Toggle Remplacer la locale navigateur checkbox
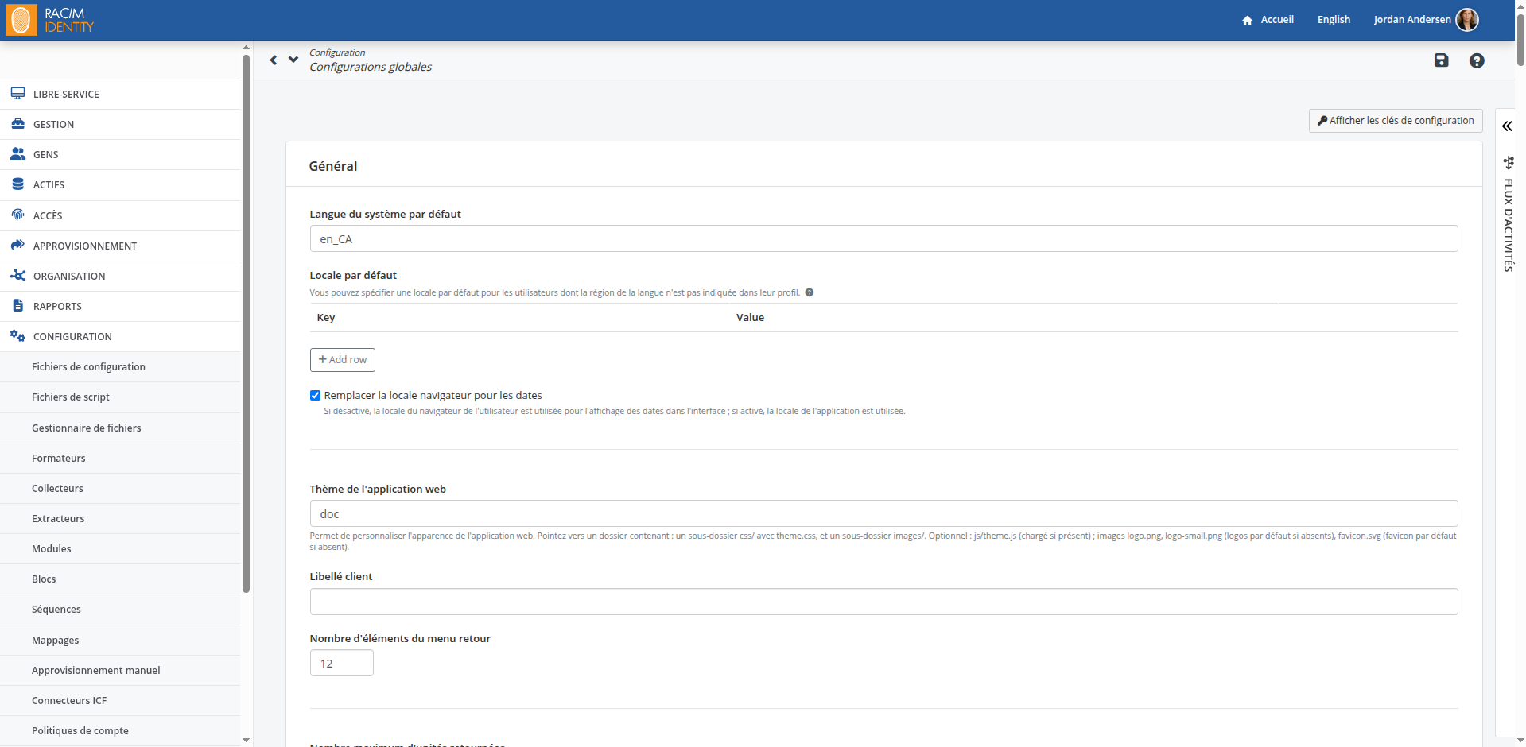The height and width of the screenshot is (747, 1526). 316,396
